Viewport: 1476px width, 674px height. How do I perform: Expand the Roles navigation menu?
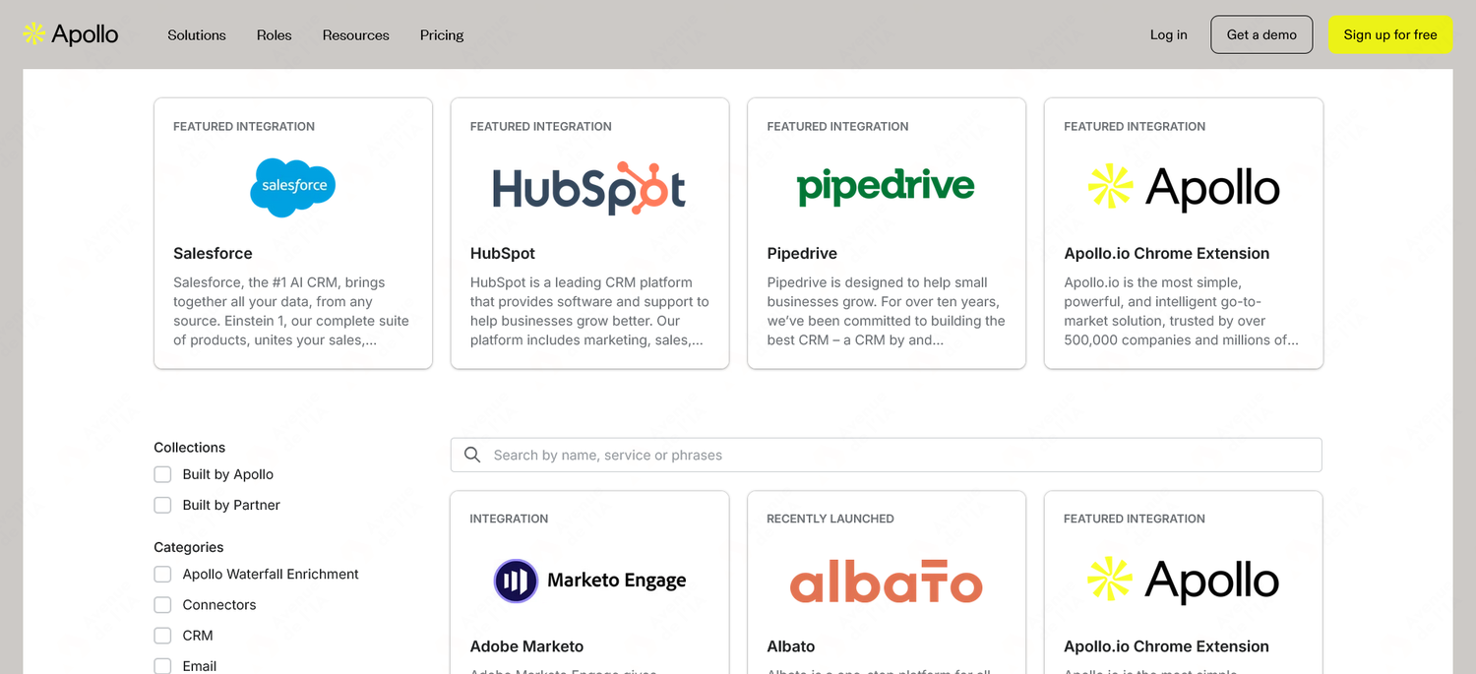pyautogui.click(x=274, y=35)
